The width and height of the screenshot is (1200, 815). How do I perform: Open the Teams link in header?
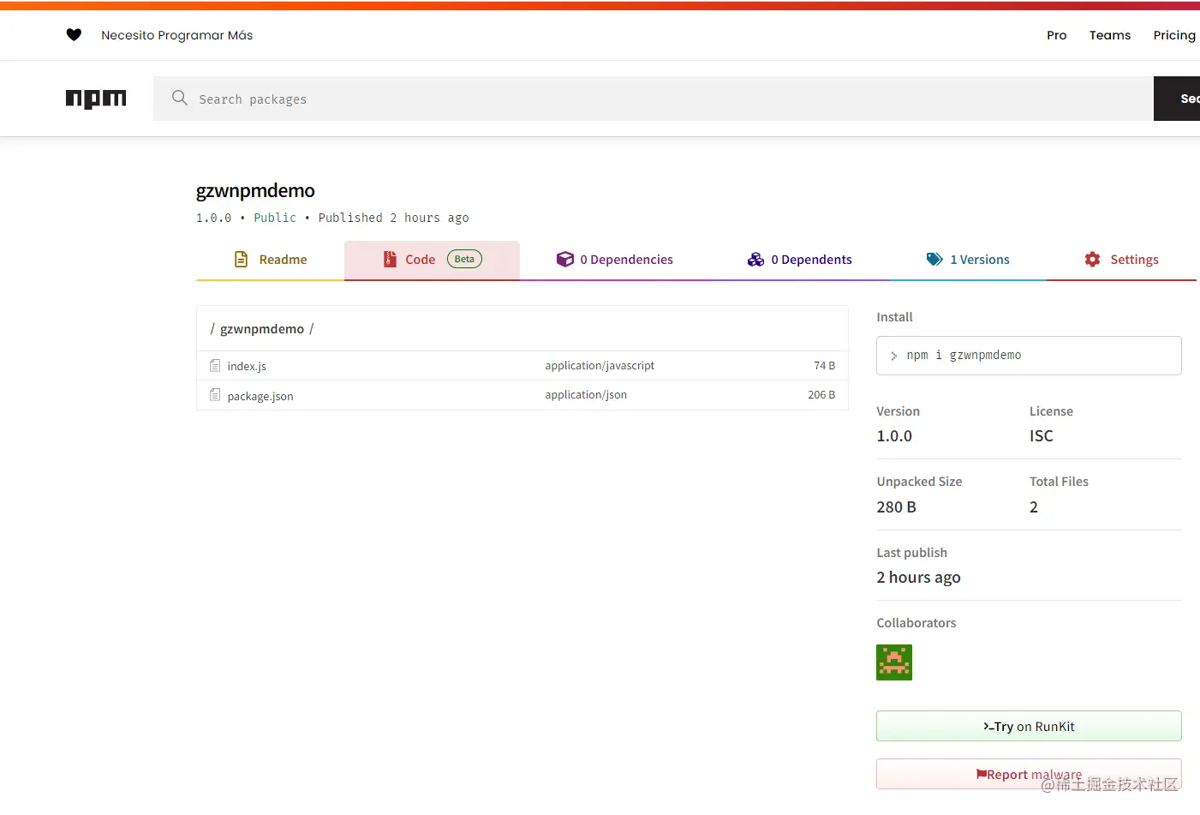click(x=1110, y=35)
